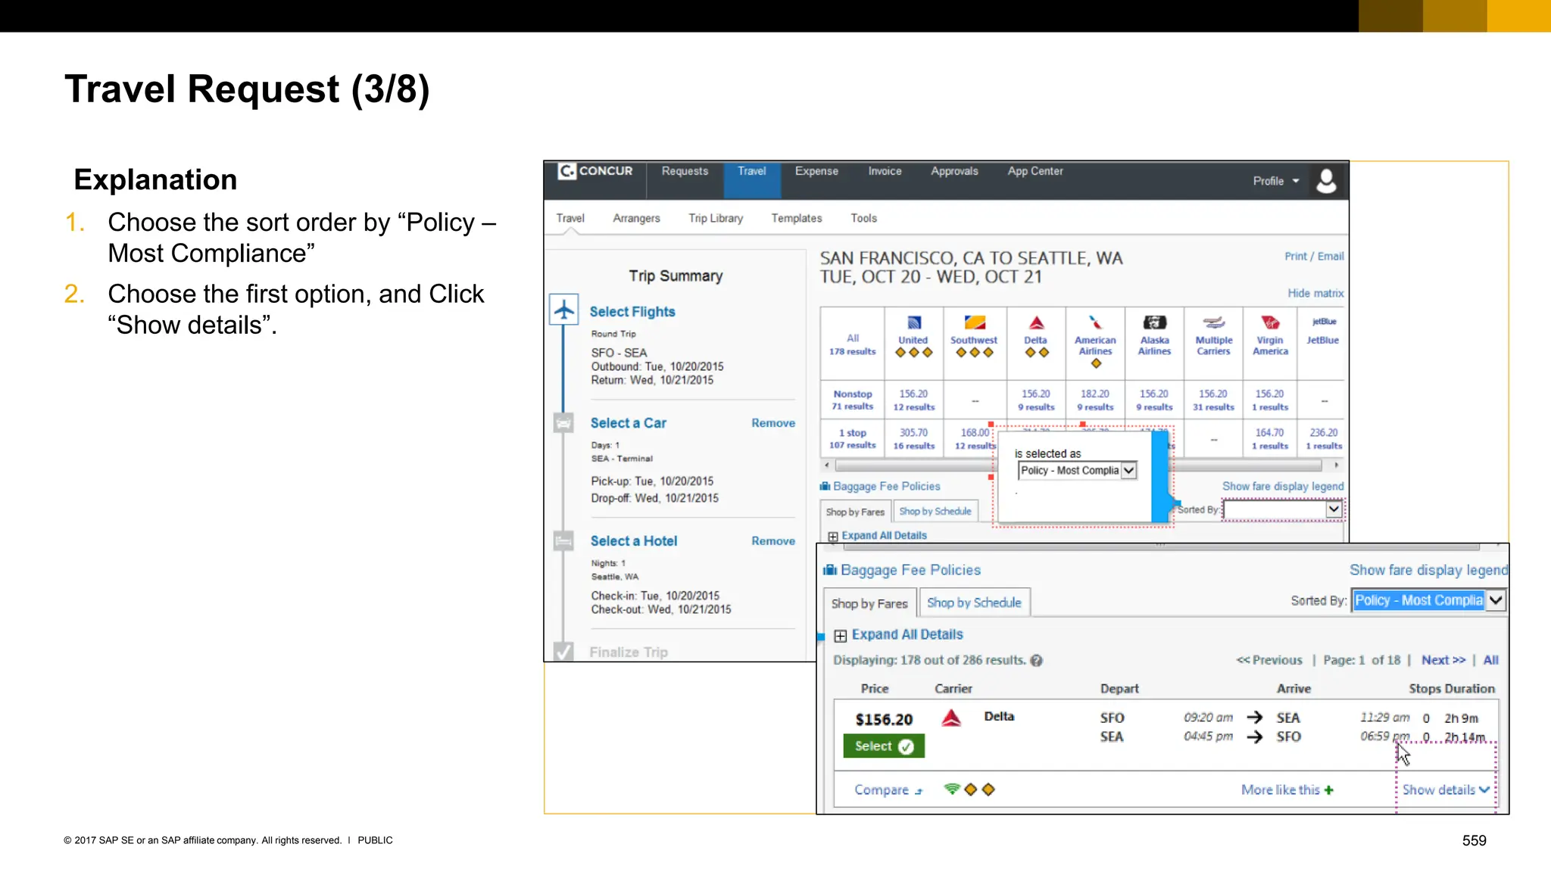Select Virgin America 1 stop 164.70 cell
This screenshot has height=872, width=1551.
click(1270, 439)
